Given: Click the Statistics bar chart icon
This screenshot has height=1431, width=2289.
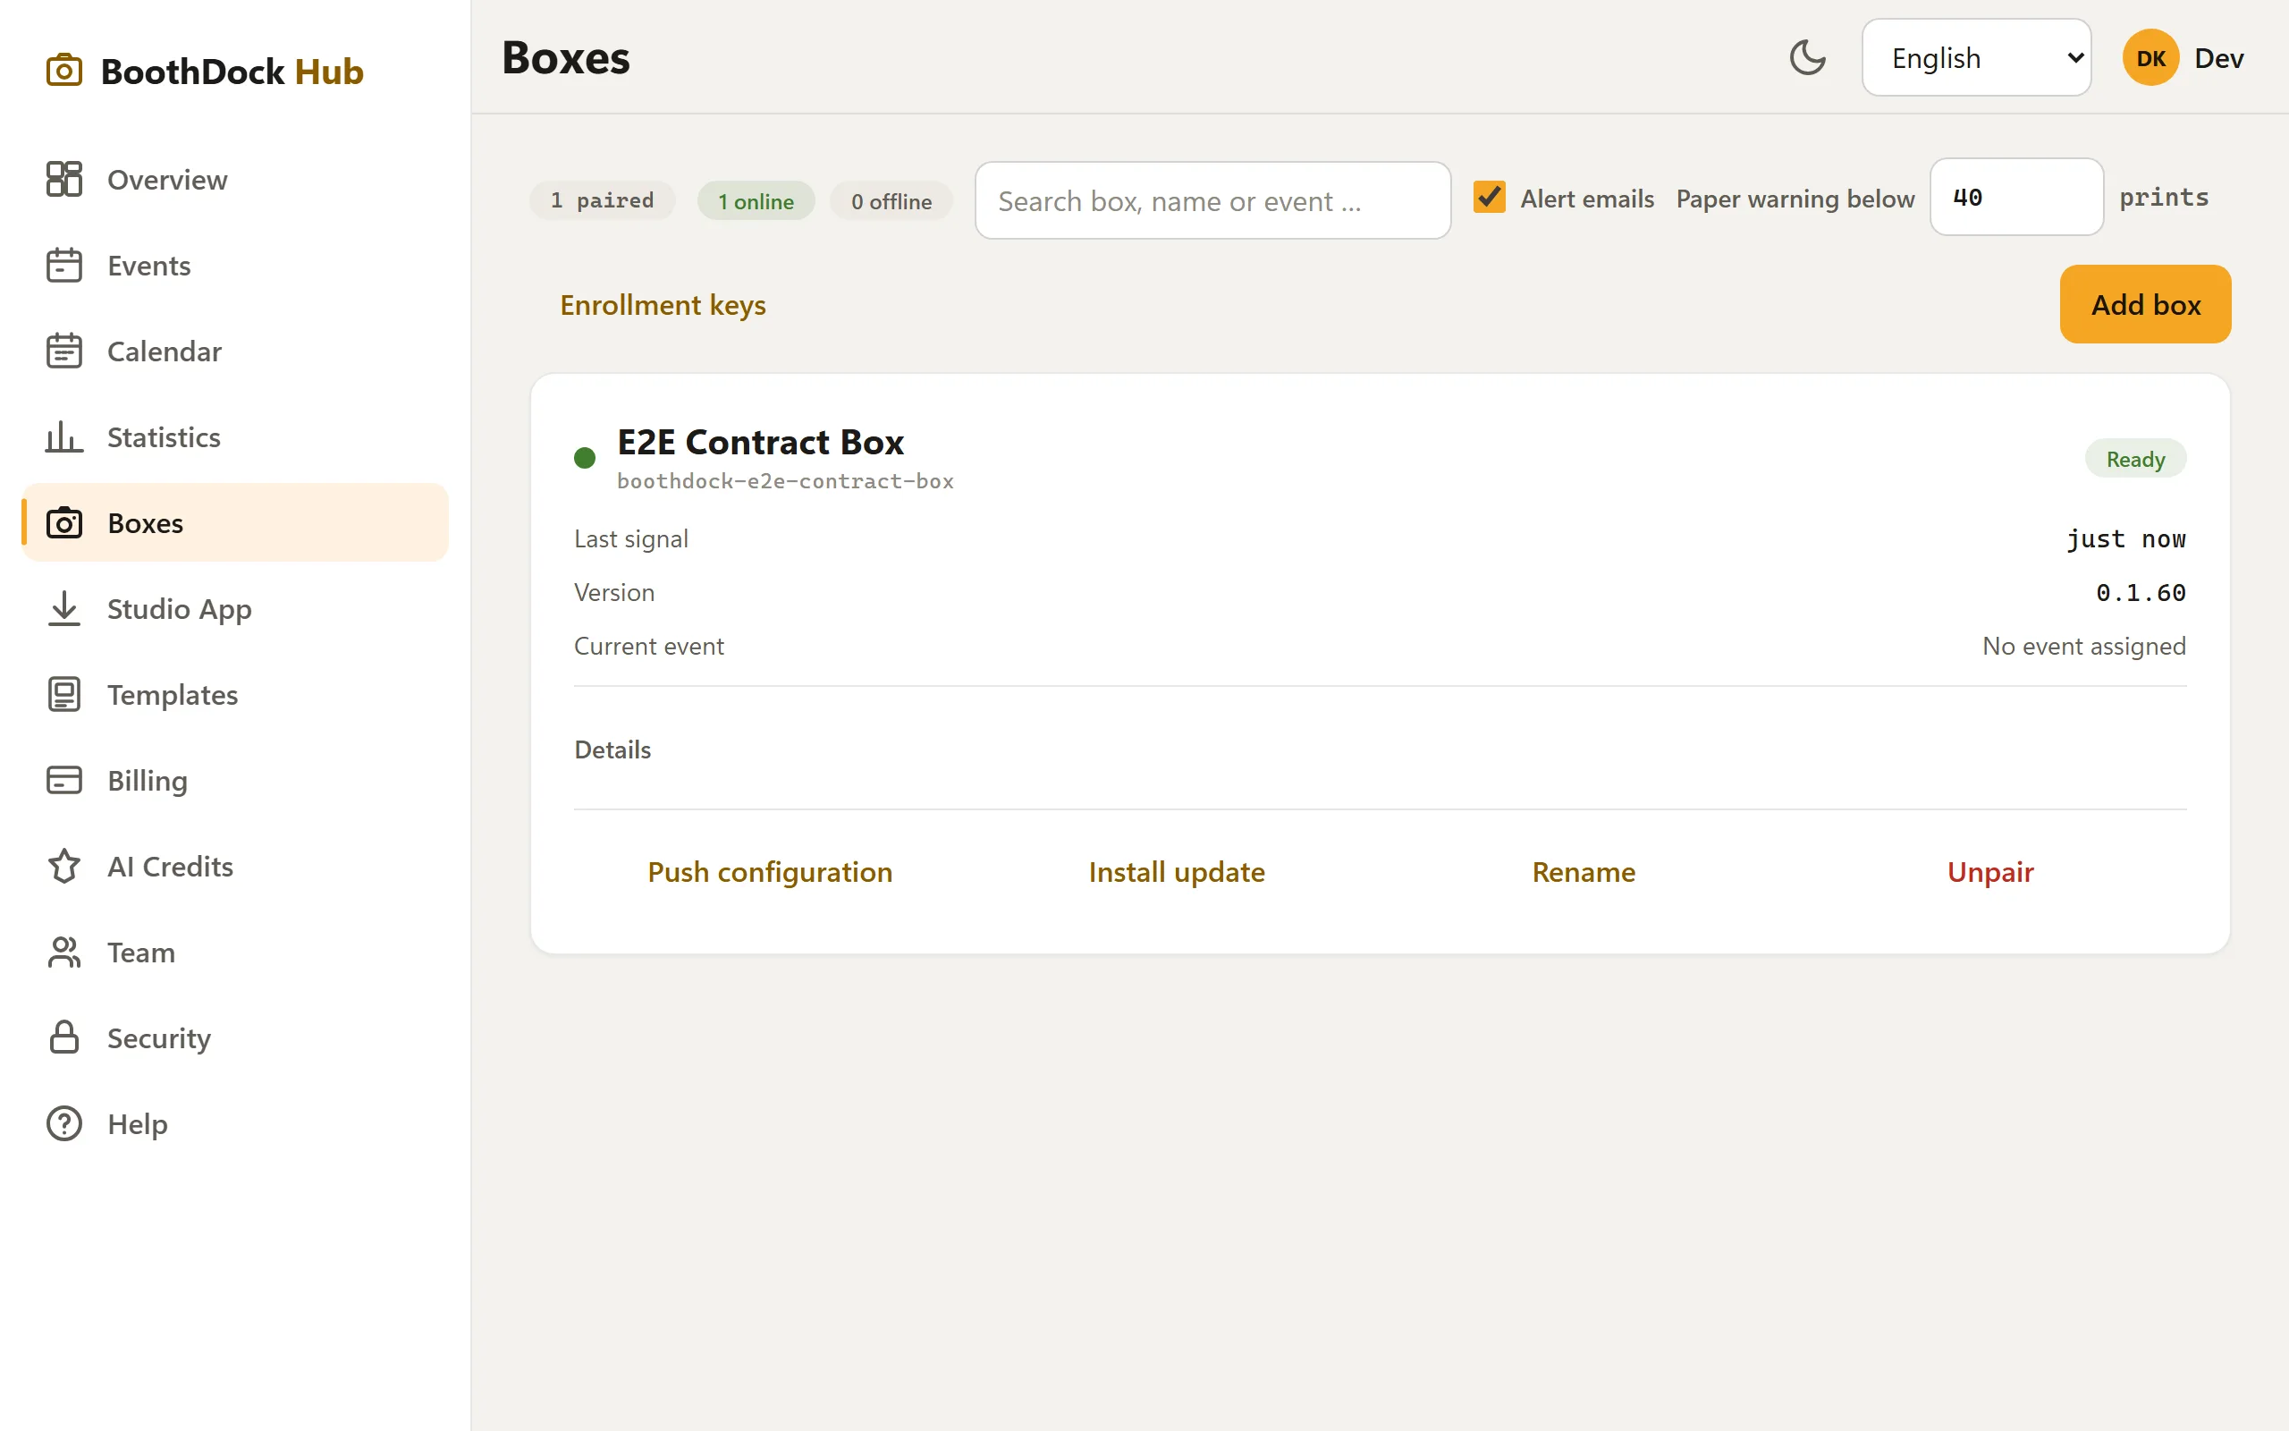Looking at the screenshot, I should (x=64, y=436).
